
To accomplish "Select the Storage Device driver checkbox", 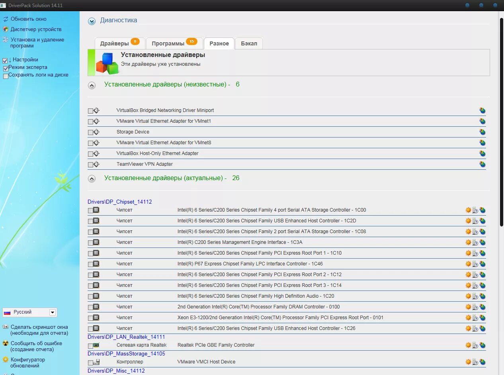I will click(x=90, y=132).
